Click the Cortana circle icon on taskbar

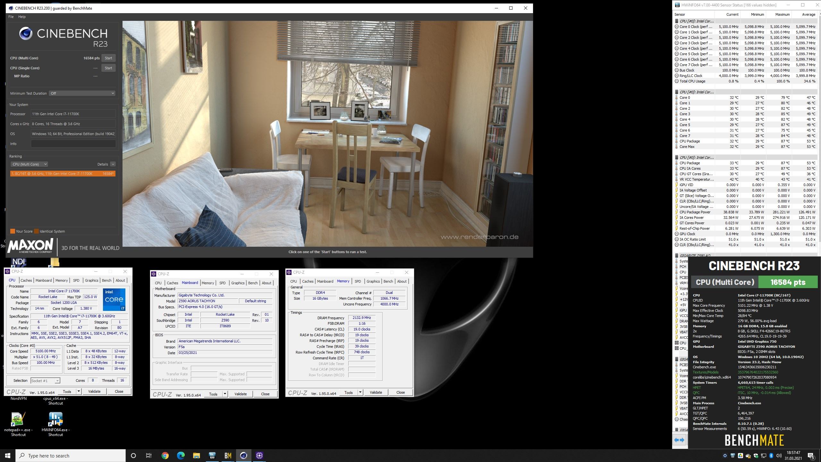point(133,455)
